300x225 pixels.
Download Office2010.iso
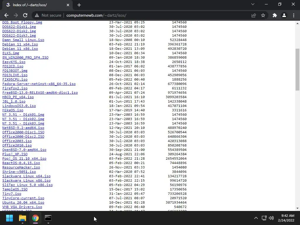point(17,146)
